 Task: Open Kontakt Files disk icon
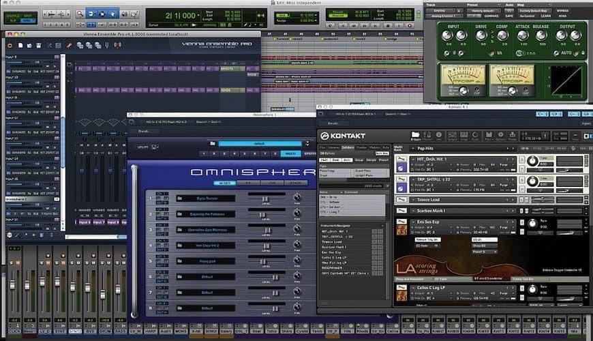point(489,136)
